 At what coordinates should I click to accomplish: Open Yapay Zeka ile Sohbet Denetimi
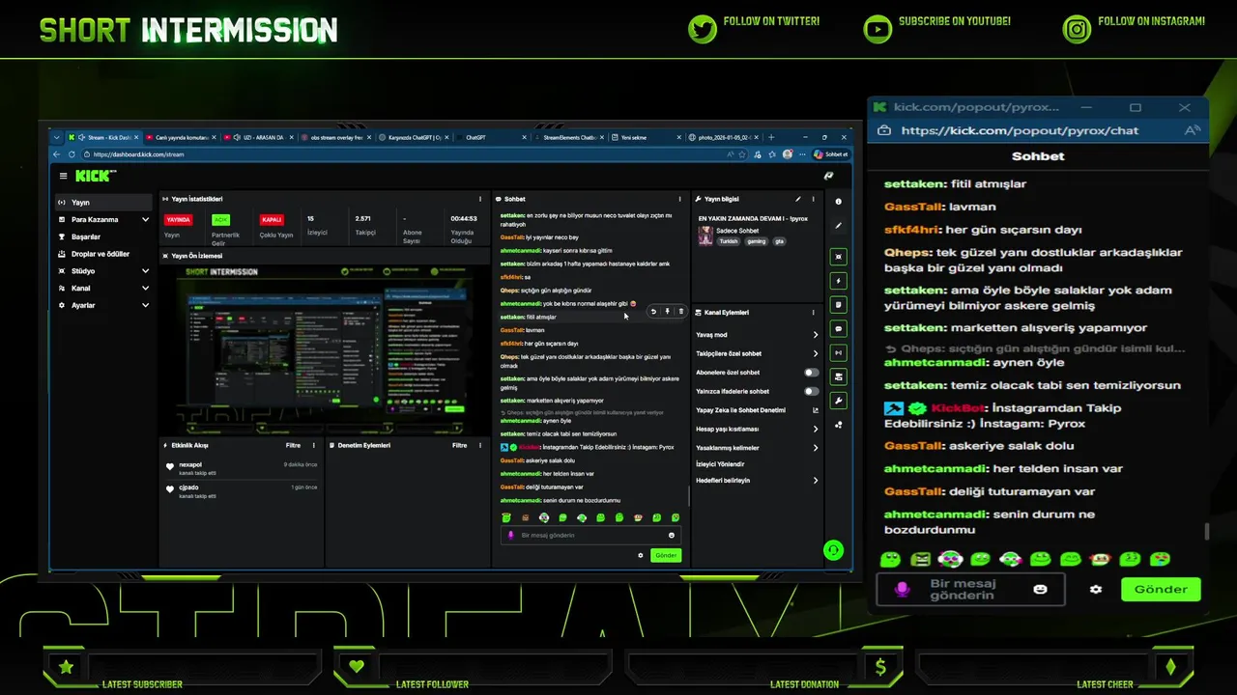(757, 410)
